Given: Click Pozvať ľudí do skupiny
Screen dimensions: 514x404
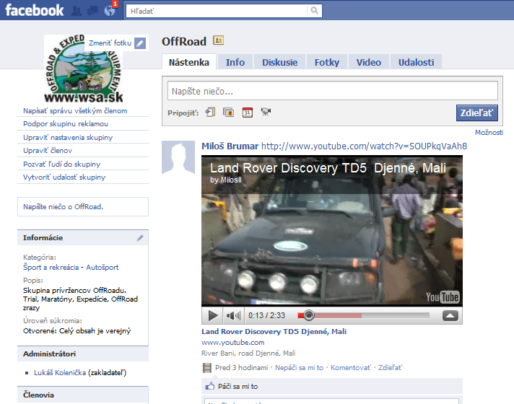Looking at the screenshot, I should click(x=61, y=164).
